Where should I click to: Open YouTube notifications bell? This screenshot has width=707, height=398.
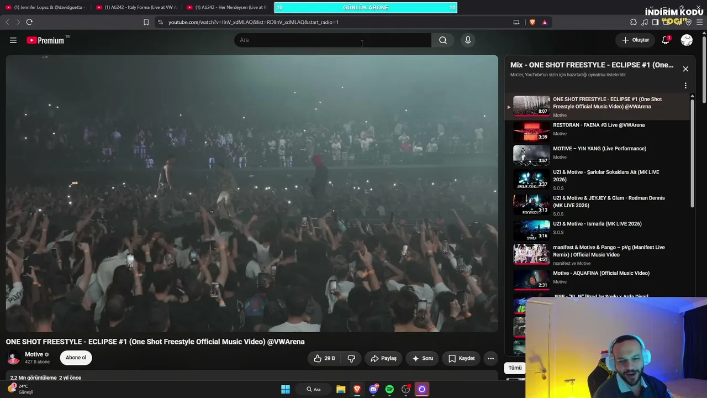click(666, 40)
